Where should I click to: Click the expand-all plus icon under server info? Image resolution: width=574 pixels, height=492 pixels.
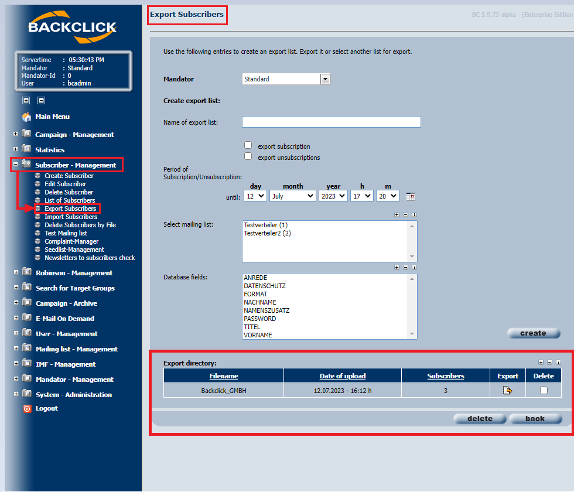pos(26,100)
